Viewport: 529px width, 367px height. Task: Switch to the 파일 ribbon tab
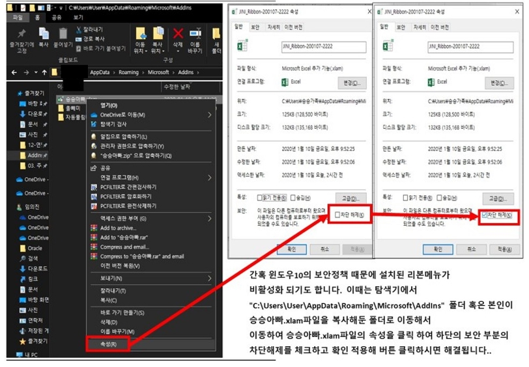(x=18, y=18)
